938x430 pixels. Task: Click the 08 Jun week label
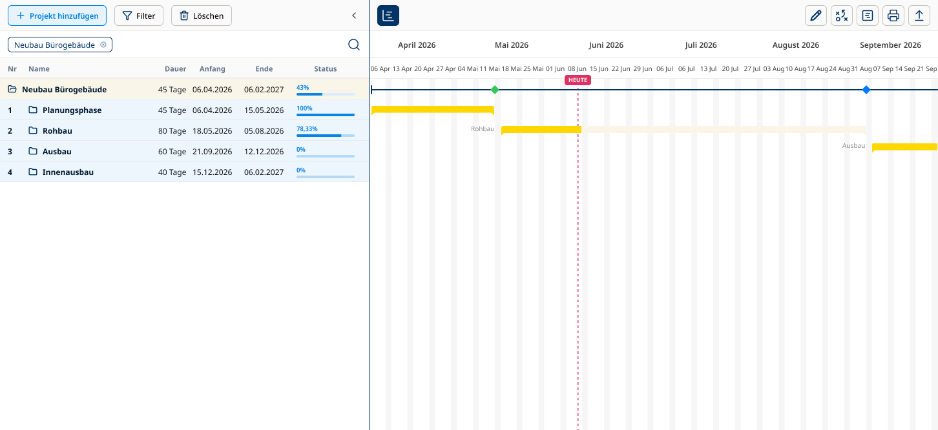coord(577,68)
